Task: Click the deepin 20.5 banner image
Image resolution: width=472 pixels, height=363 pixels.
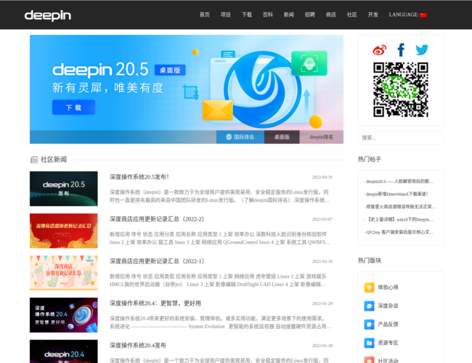Action: click(x=187, y=89)
